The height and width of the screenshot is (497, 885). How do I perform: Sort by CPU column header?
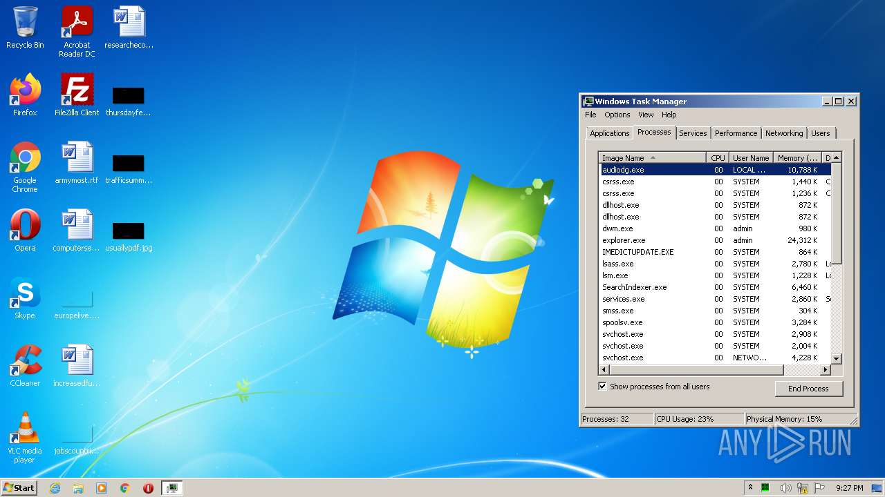[x=718, y=158]
